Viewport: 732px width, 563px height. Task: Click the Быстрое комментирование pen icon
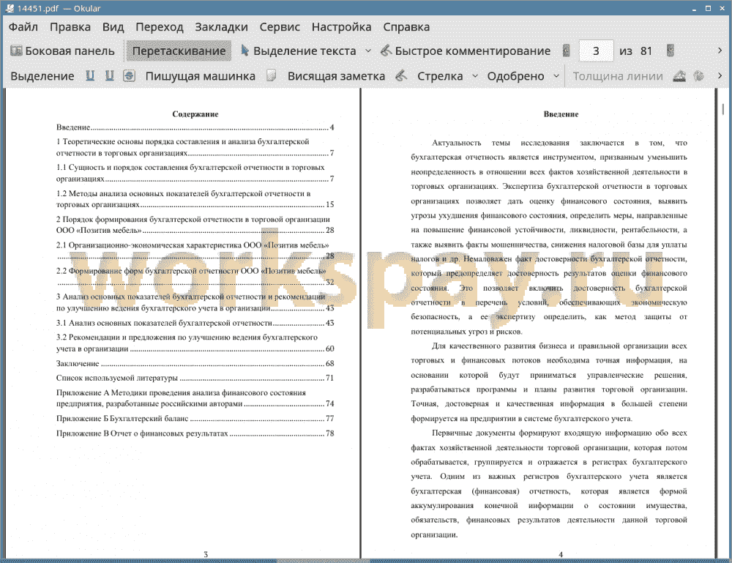[386, 51]
